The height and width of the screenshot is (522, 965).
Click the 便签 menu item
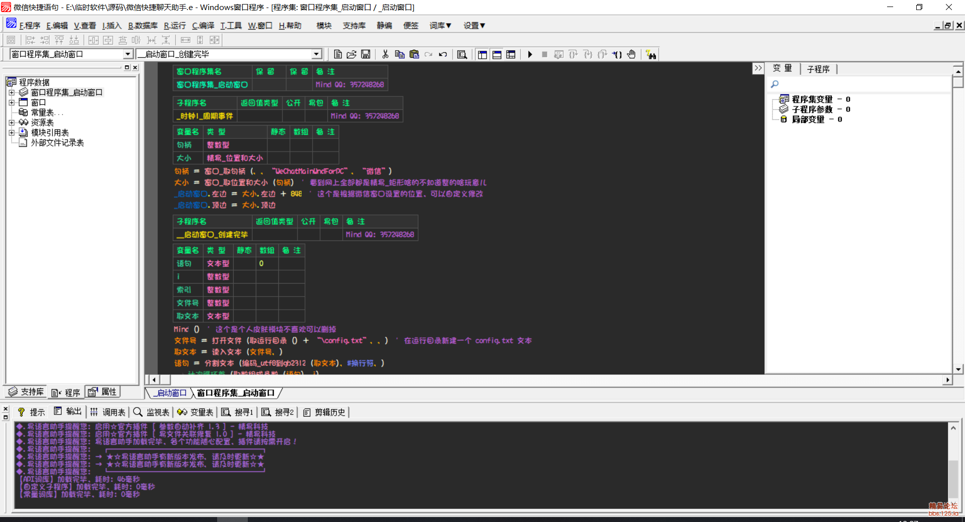[x=411, y=26]
